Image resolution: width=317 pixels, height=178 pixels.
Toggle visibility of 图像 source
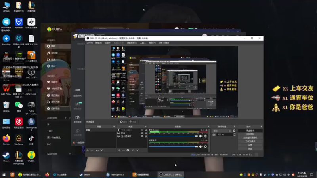(142, 133)
